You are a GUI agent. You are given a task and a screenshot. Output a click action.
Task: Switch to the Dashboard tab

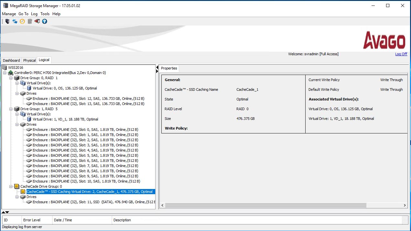click(11, 60)
